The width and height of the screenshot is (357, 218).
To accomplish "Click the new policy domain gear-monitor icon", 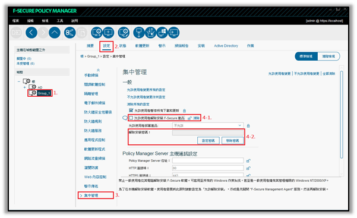I will coord(97,33).
